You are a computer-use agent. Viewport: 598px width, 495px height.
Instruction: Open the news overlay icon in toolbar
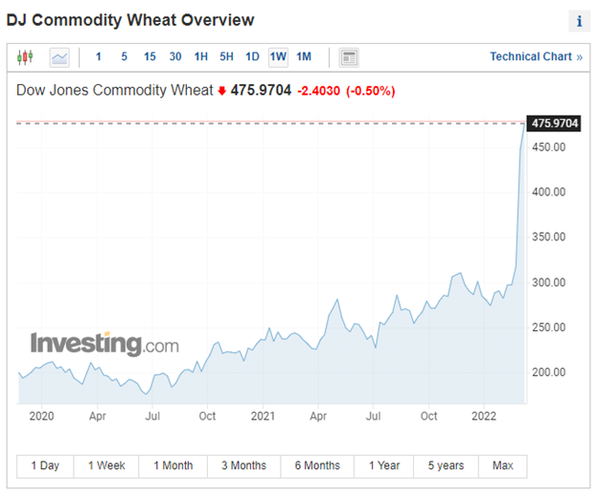click(349, 57)
